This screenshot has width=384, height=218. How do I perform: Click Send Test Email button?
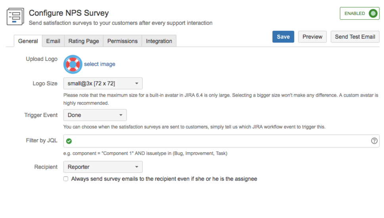coord(355,37)
